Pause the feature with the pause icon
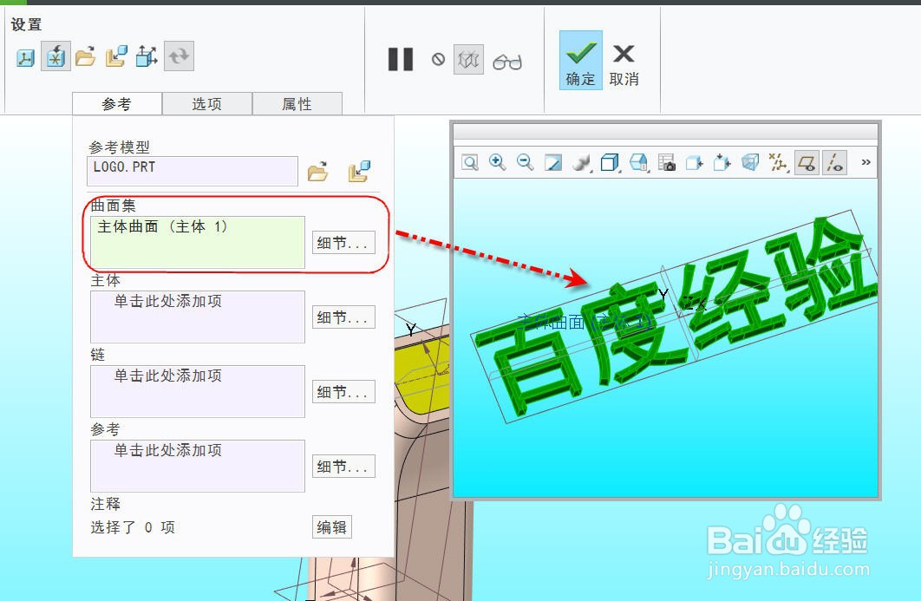Image resolution: width=921 pixels, height=601 pixels. click(x=401, y=59)
